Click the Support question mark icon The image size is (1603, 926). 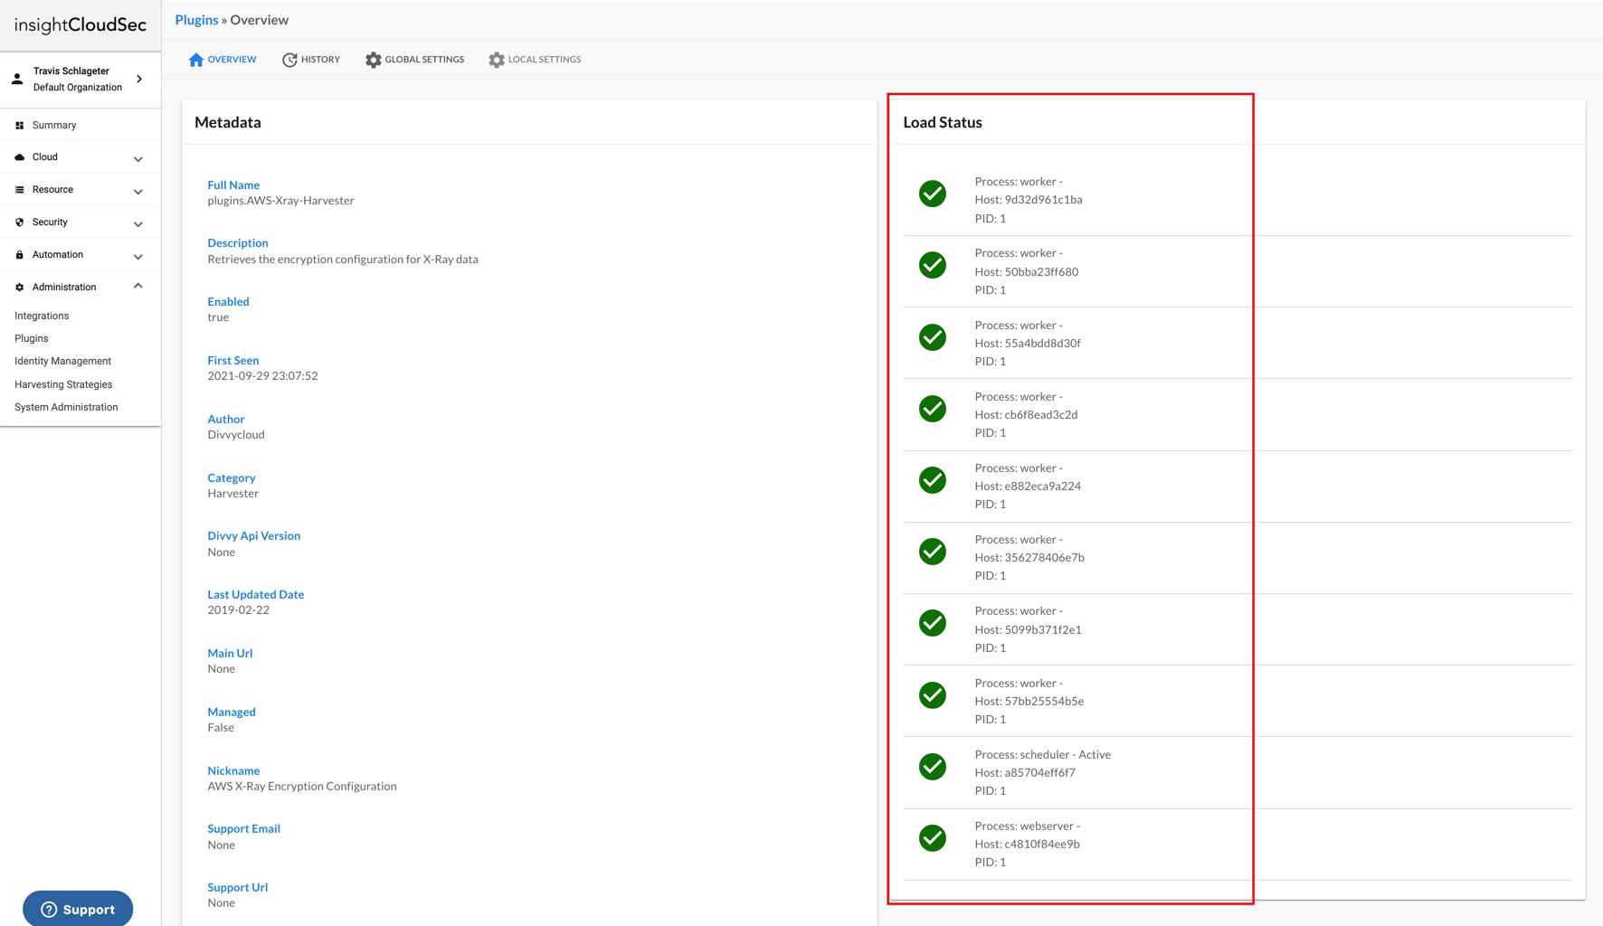(x=49, y=910)
